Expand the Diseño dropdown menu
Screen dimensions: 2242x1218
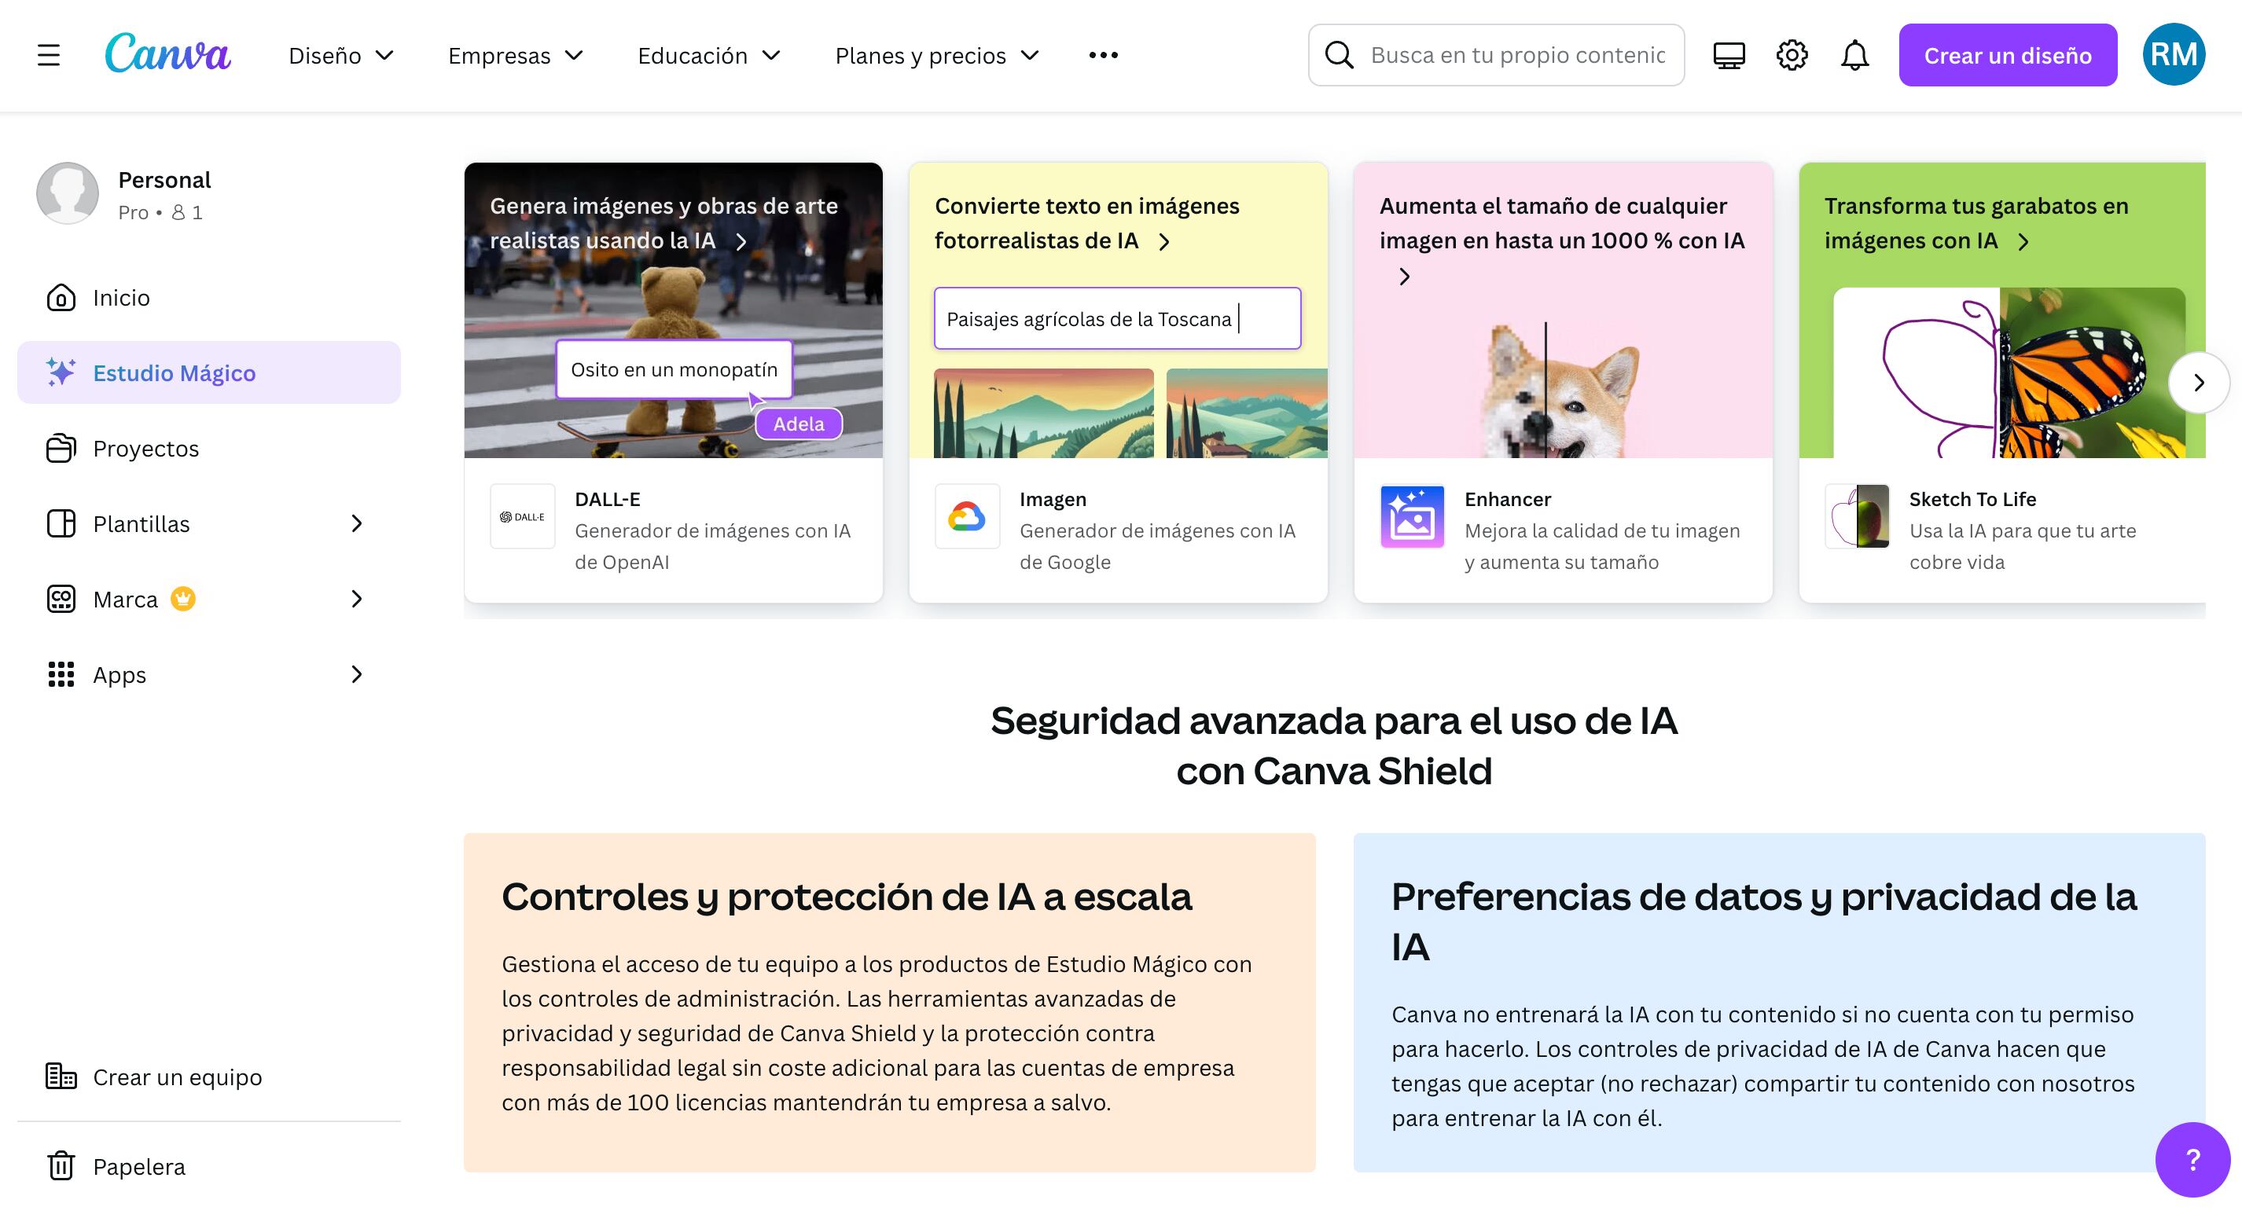click(x=341, y=56)
